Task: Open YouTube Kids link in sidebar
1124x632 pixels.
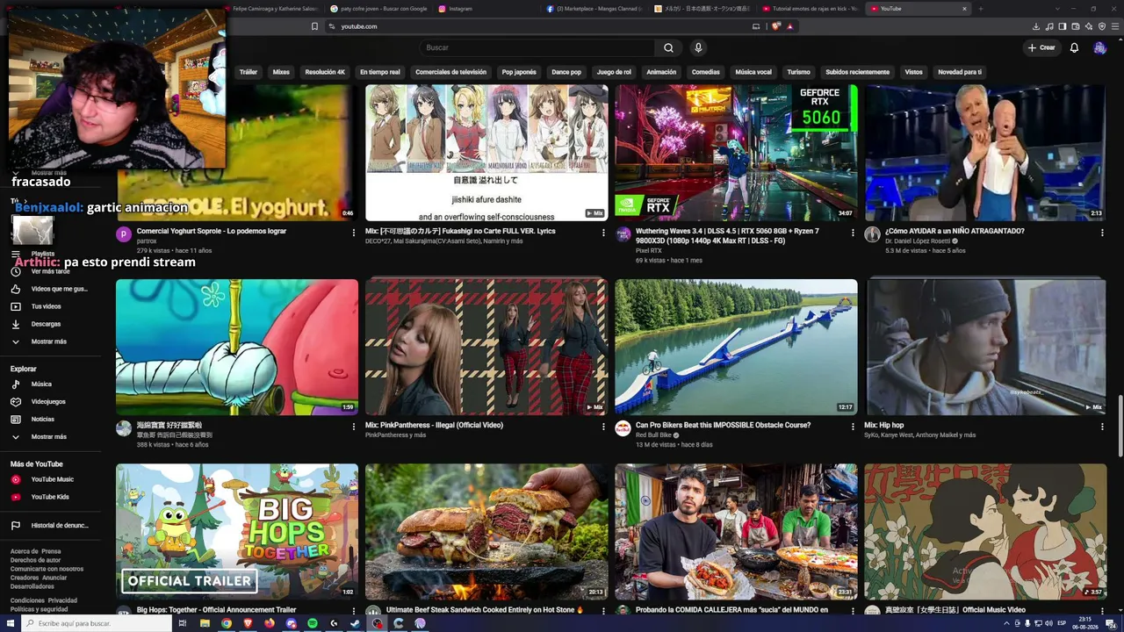Action: click(x=49, y=497)
